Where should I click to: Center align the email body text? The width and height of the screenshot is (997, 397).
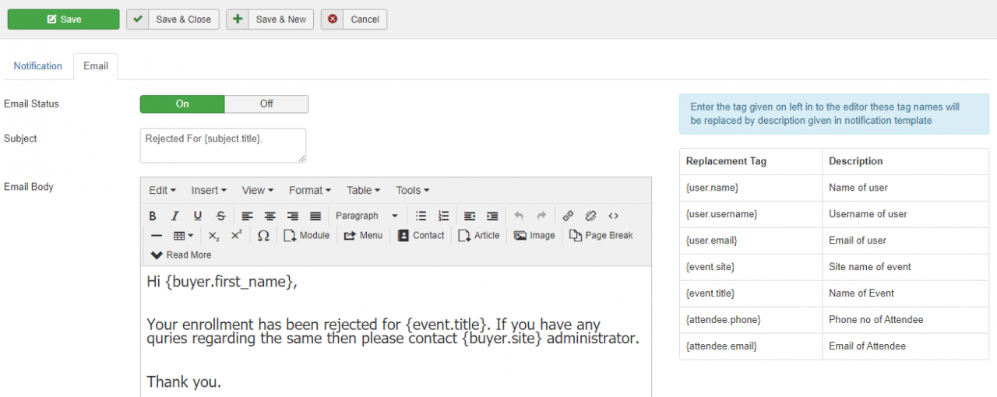[270, 216]
